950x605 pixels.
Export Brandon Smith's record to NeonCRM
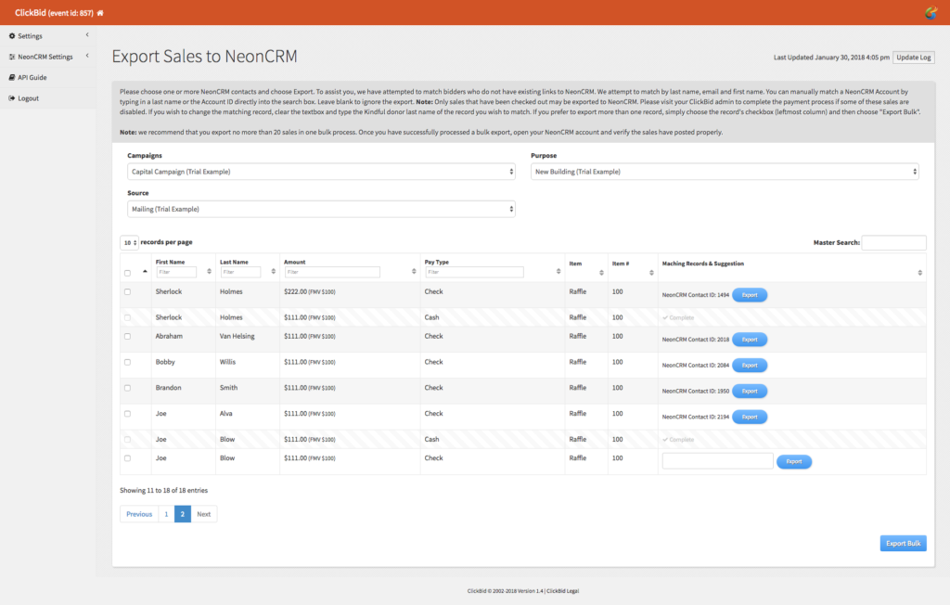[750, 391]
